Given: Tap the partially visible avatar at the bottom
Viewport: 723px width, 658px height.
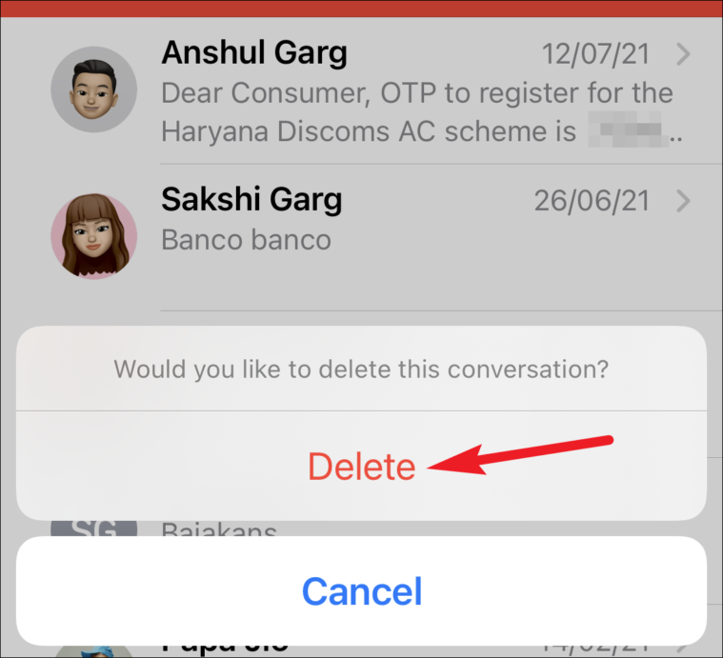Looking at the screenshot, I should (x=93, y=651).
